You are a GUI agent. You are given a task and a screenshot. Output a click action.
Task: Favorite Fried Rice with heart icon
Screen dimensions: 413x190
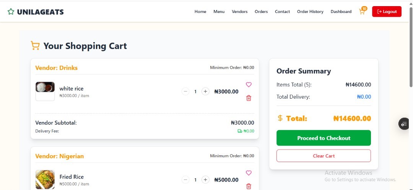click(249, 173)
